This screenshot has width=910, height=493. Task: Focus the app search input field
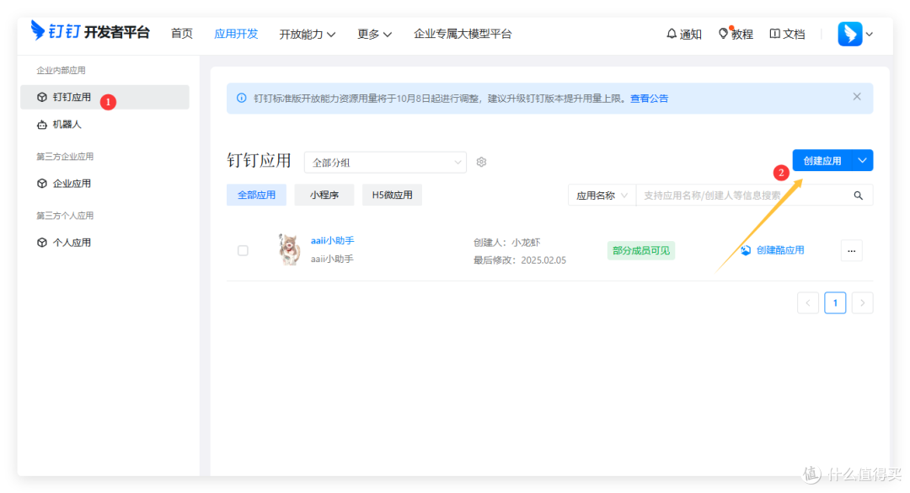[x=743, y=196]
